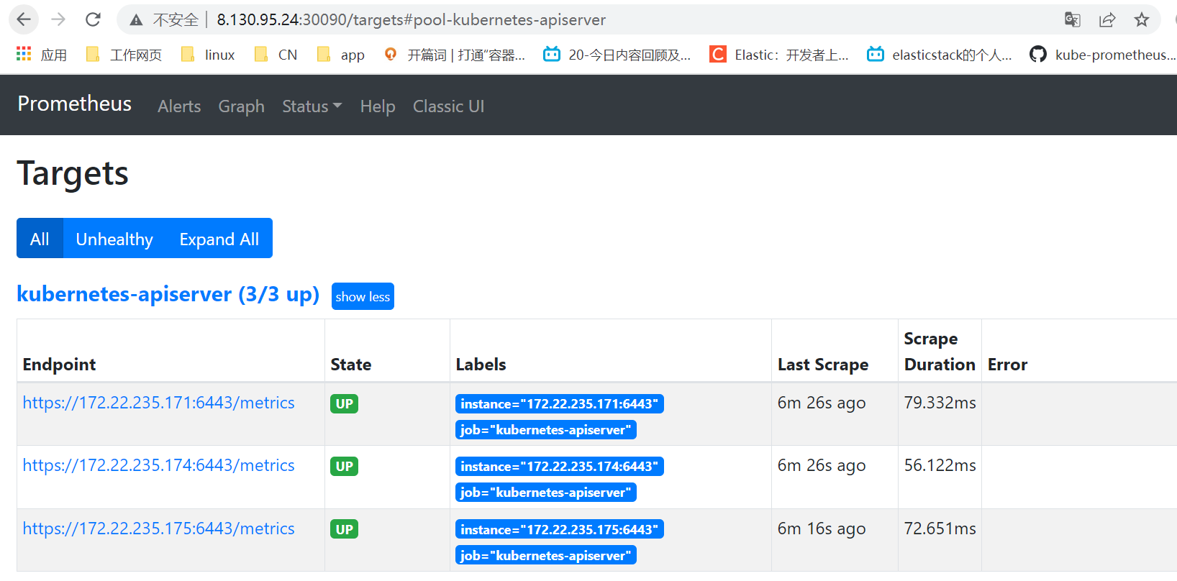Open the CN bookmark folder
The height and width of the screenshot is (581, 1177).
coord(276,55)
